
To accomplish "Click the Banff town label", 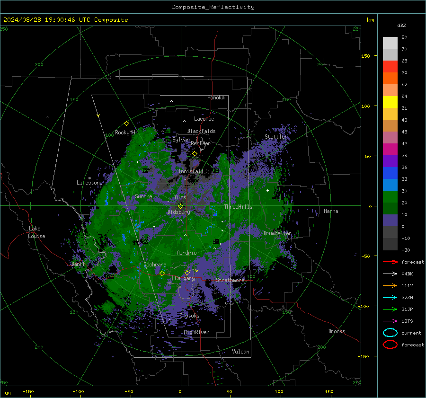I will coord(78,264).
